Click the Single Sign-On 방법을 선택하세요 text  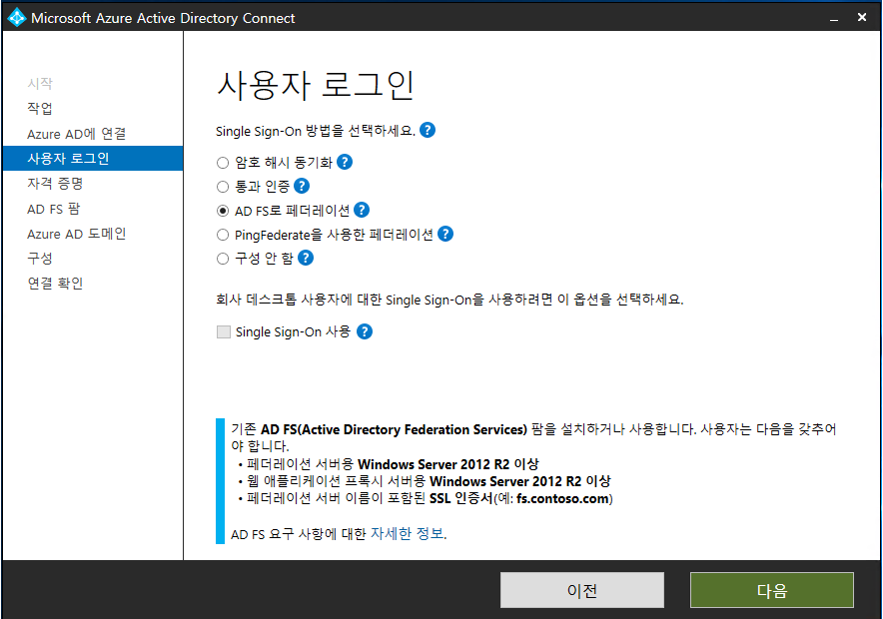(x=316, y=131)
